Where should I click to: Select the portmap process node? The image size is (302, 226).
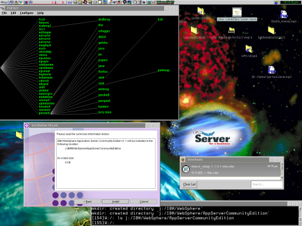coord(164,71)
